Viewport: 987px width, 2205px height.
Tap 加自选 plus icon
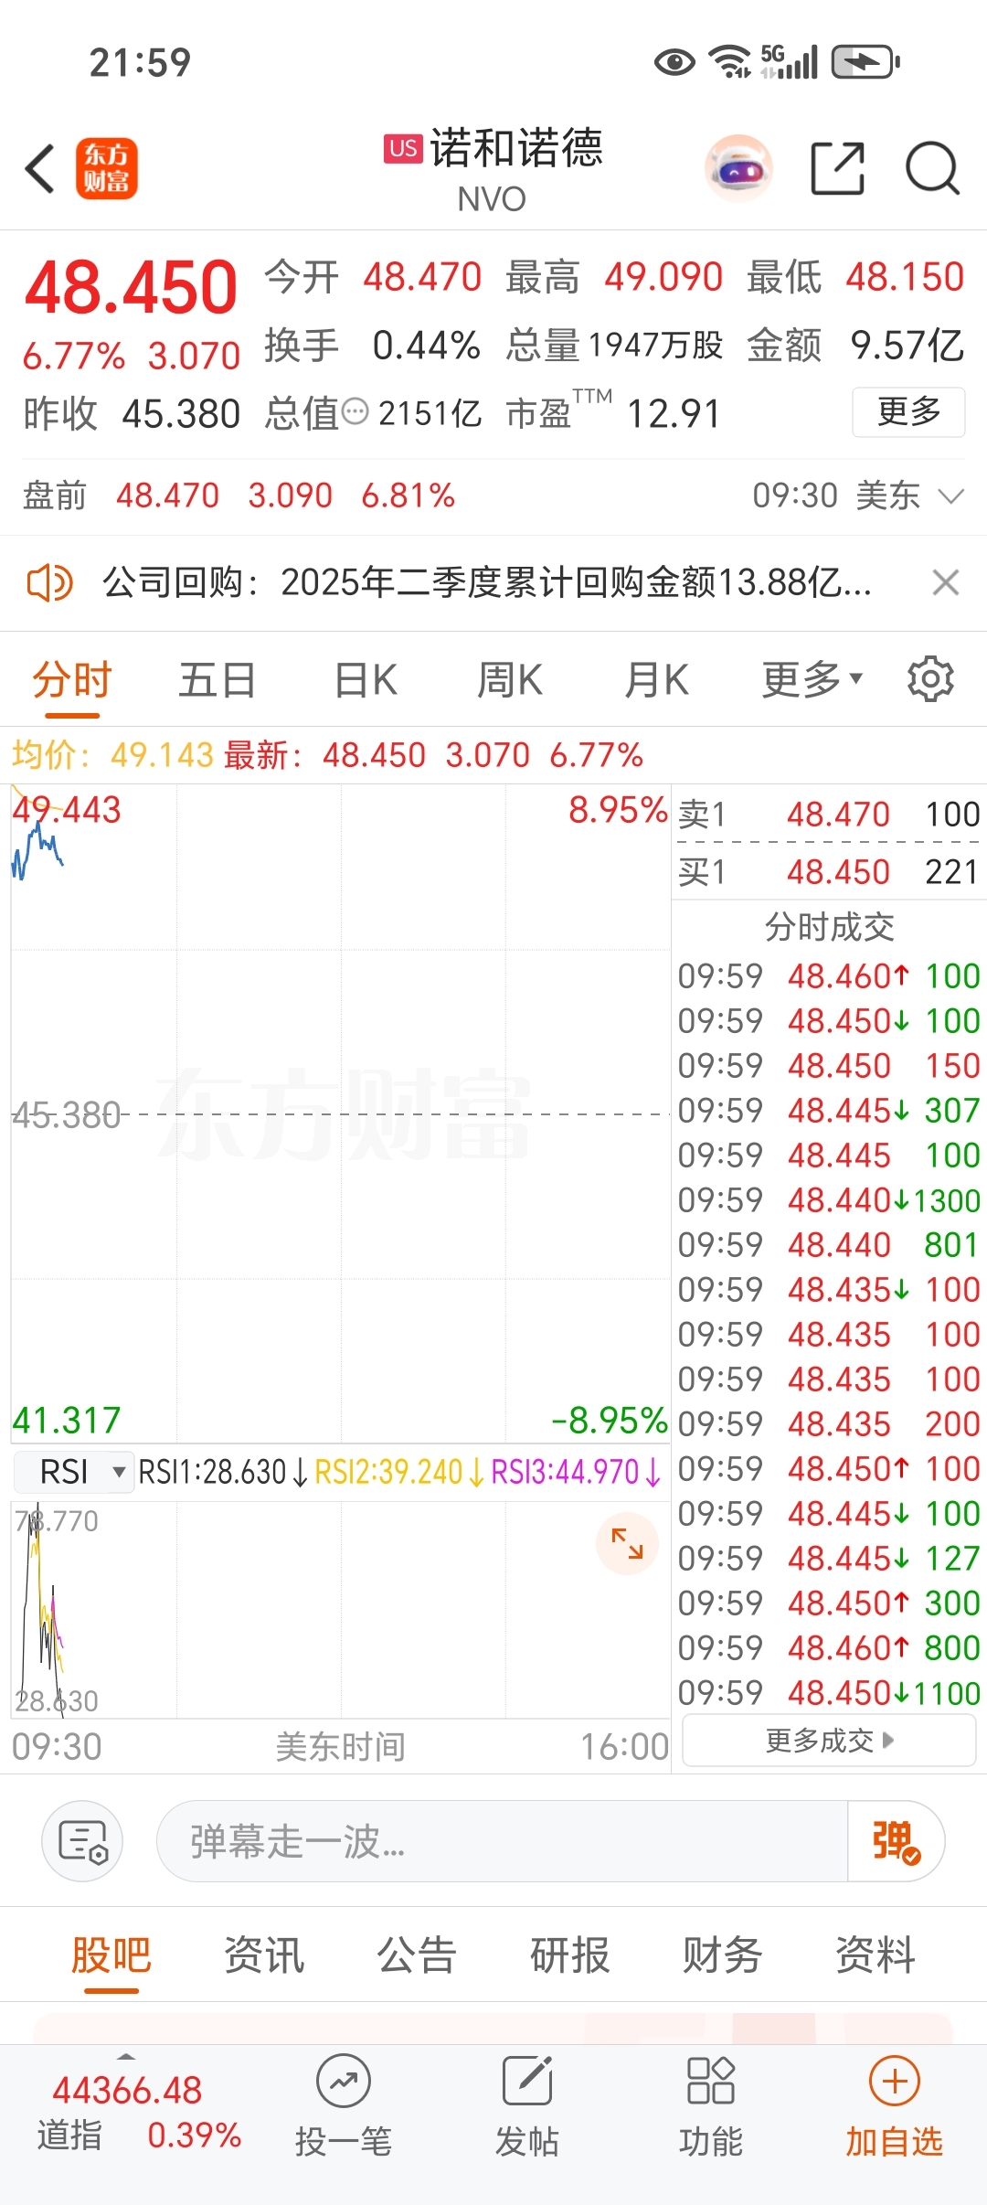(x=895, y=2082)
